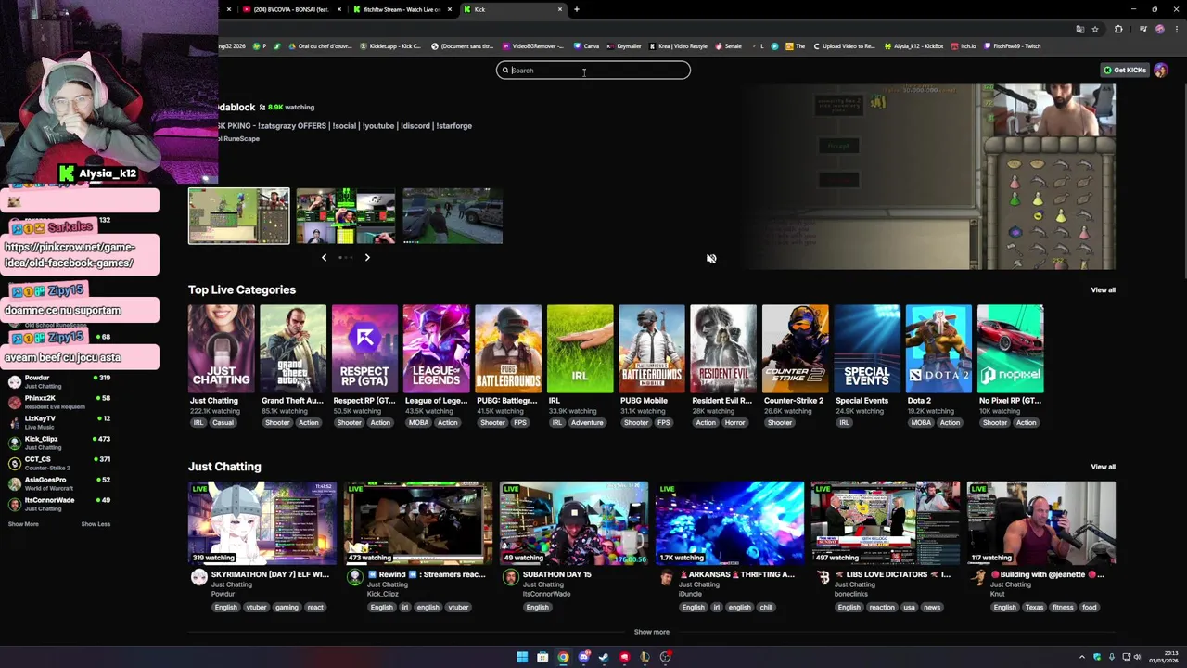Open a new browser tab
The width and height of the screenshot is (1187, 668).
coord(576,9)
